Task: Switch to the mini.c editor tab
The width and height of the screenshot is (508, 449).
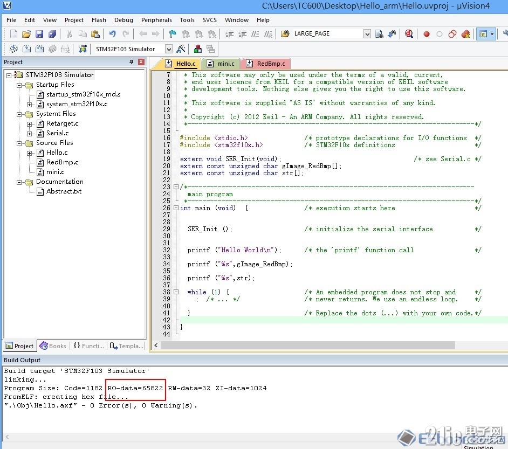Action: [221, 64]
